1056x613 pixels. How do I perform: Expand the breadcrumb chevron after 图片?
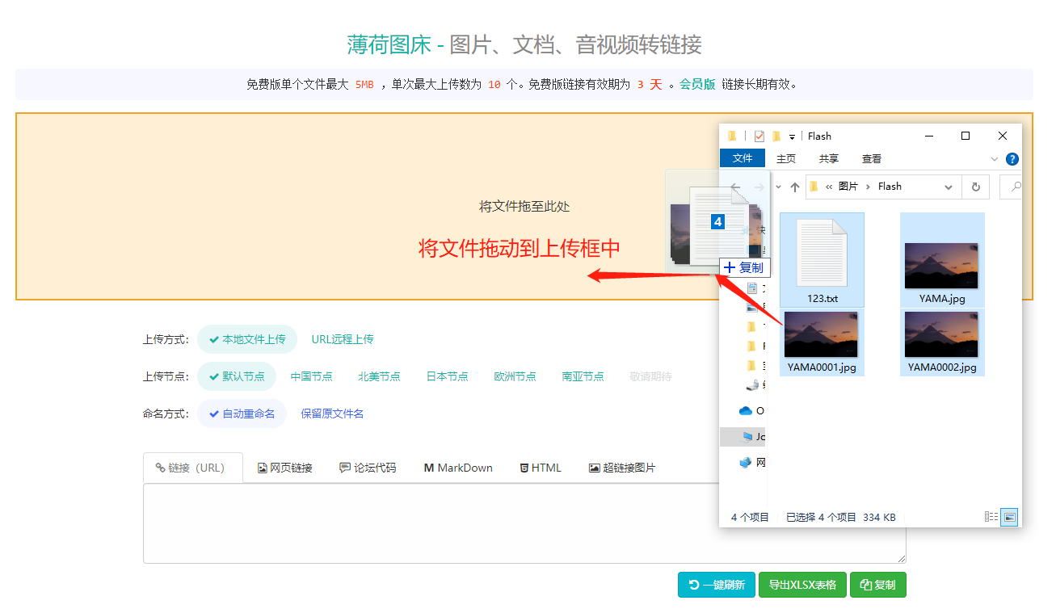click(868, 187)
